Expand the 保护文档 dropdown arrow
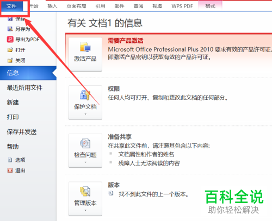Screen dimensions: 272x221 [85, 114]
